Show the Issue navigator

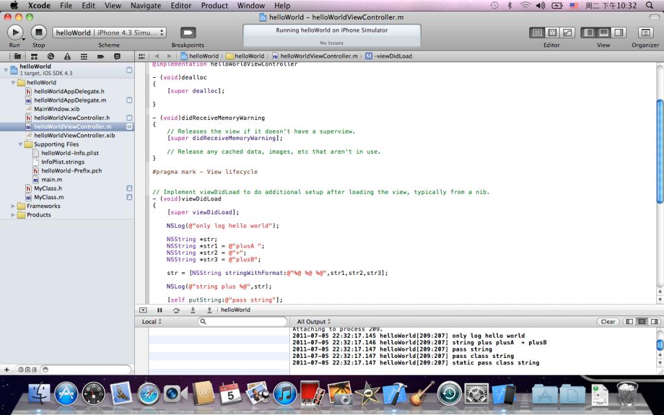67,56
